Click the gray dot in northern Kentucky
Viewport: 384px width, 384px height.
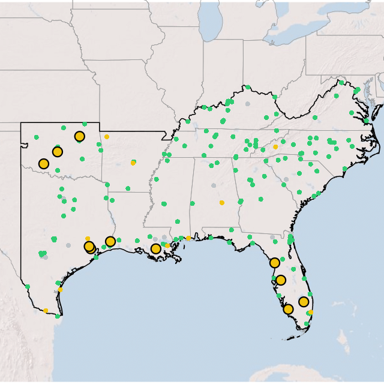[248, 104]
